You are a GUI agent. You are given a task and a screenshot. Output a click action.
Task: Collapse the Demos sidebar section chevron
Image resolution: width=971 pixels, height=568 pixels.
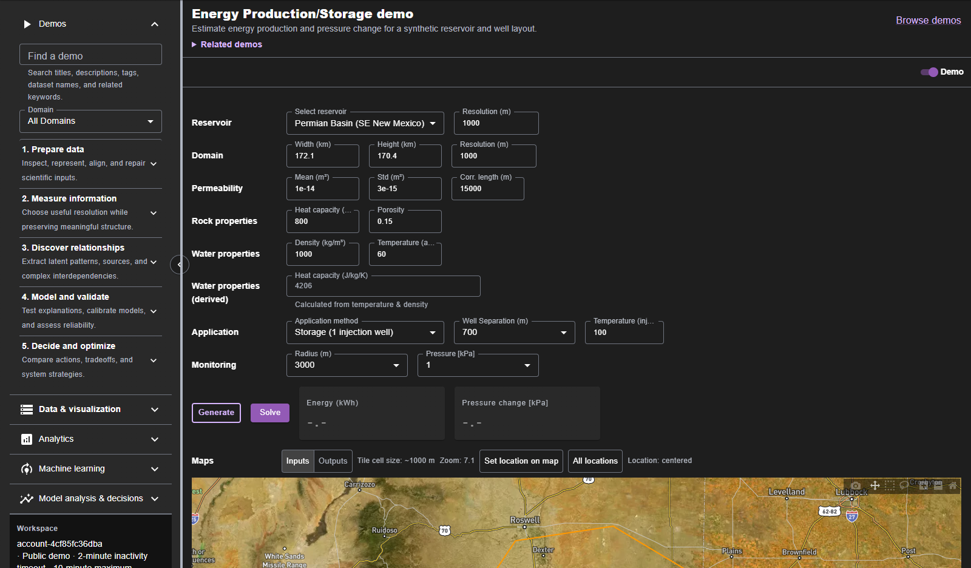point(155,24)
